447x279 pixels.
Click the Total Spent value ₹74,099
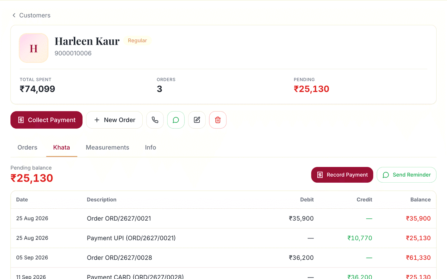click(x=37, y=89)
